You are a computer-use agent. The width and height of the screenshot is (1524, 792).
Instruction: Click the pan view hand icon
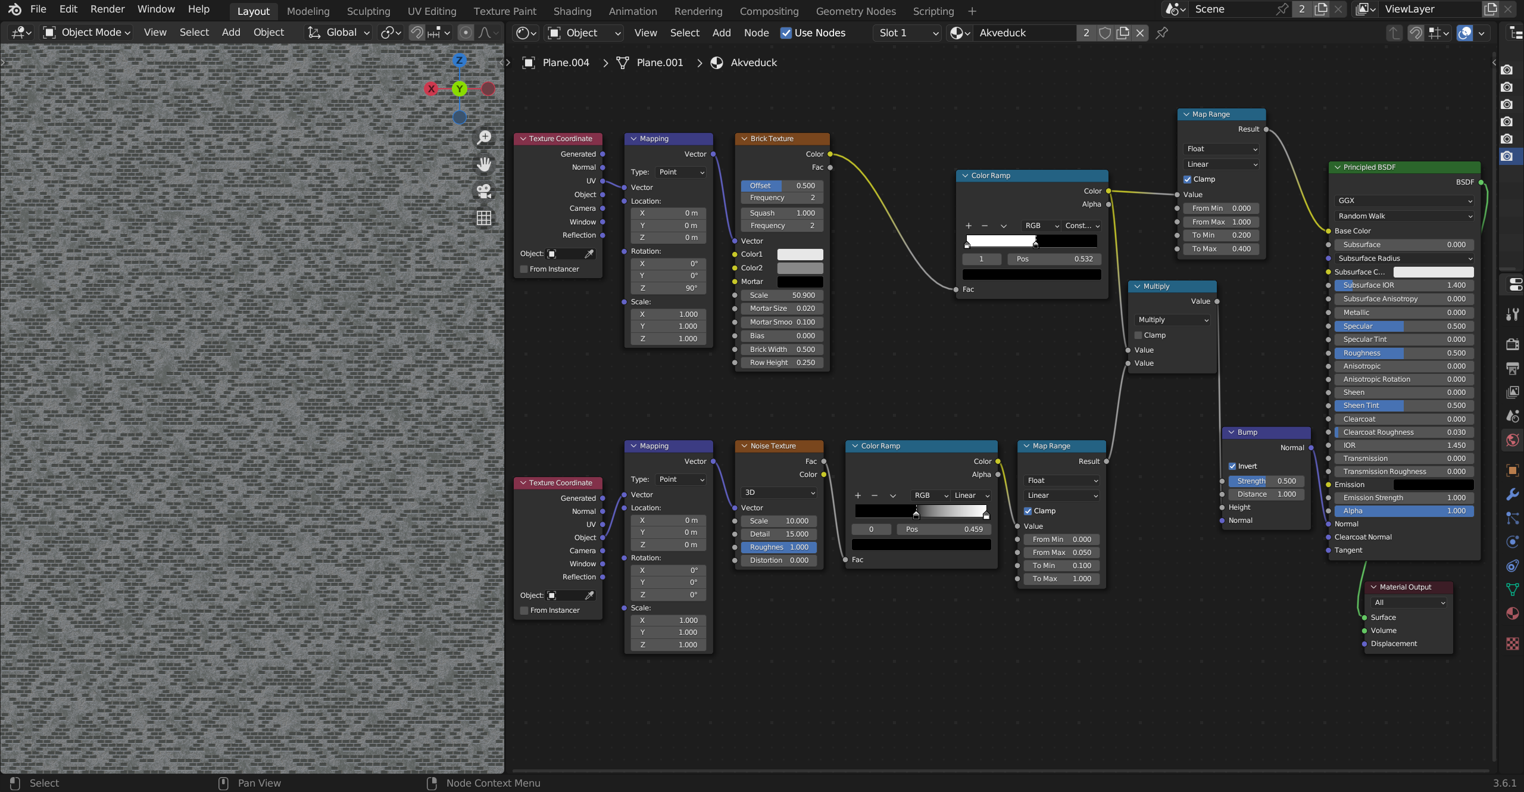485,164
